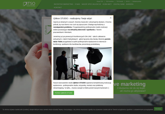Image resolution: width=165 pixels, height=114 pixels.
Task: Click the Poznaj Qbikon Studio button
Action: [x=64, y=93]
